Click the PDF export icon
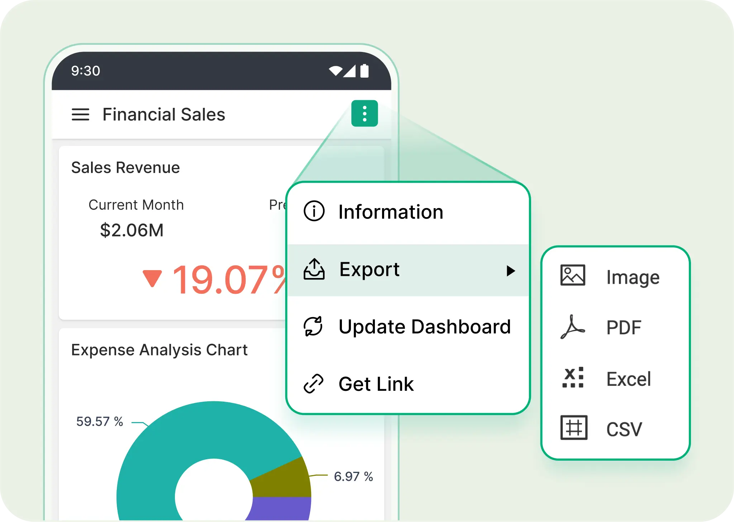This screenshot has width=734, height=522. [572, 327]
